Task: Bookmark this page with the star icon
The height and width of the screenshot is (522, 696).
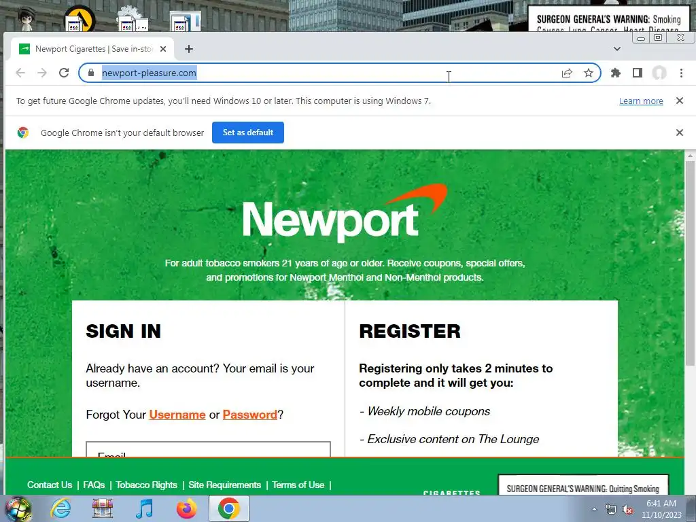Action: 589,73
